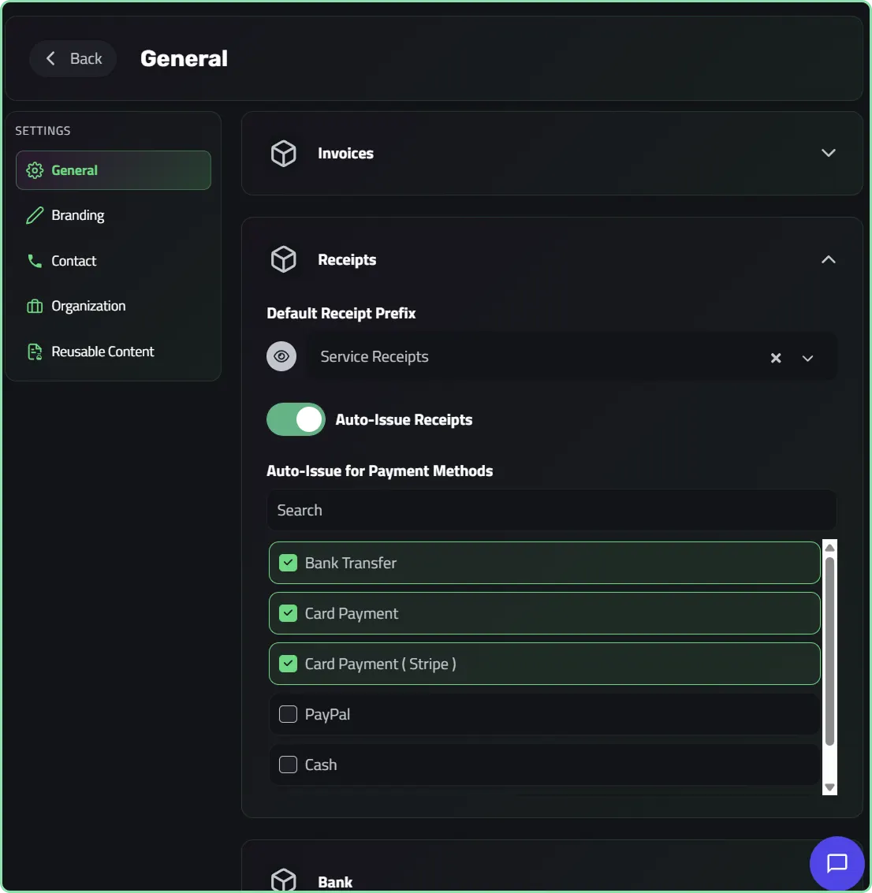872x893 pixels.
Task: Open the Branding settings page
Action: point(114,215)
